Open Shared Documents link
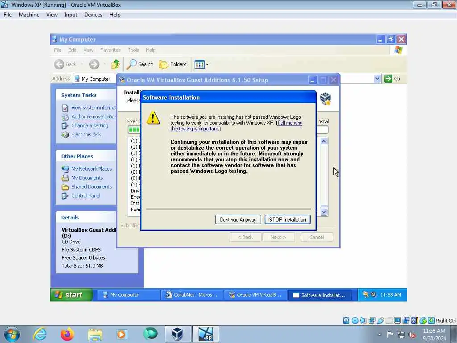 pos(91,187)
